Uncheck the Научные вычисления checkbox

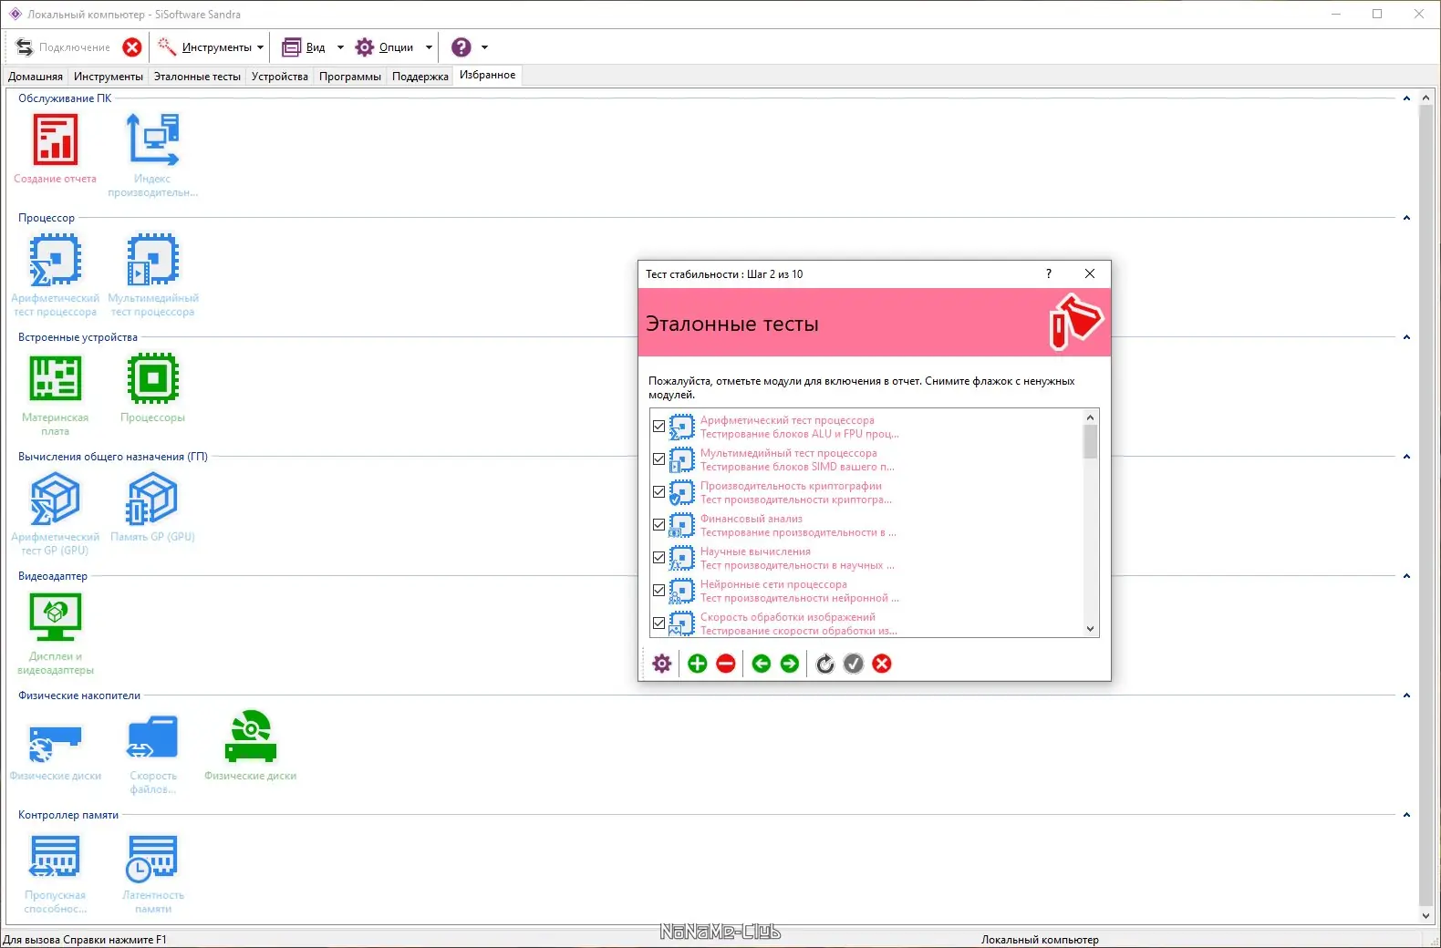click(659, 558)
